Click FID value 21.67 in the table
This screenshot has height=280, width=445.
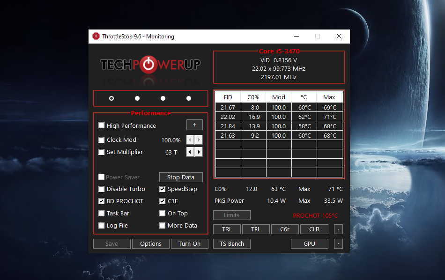(228, 108)
